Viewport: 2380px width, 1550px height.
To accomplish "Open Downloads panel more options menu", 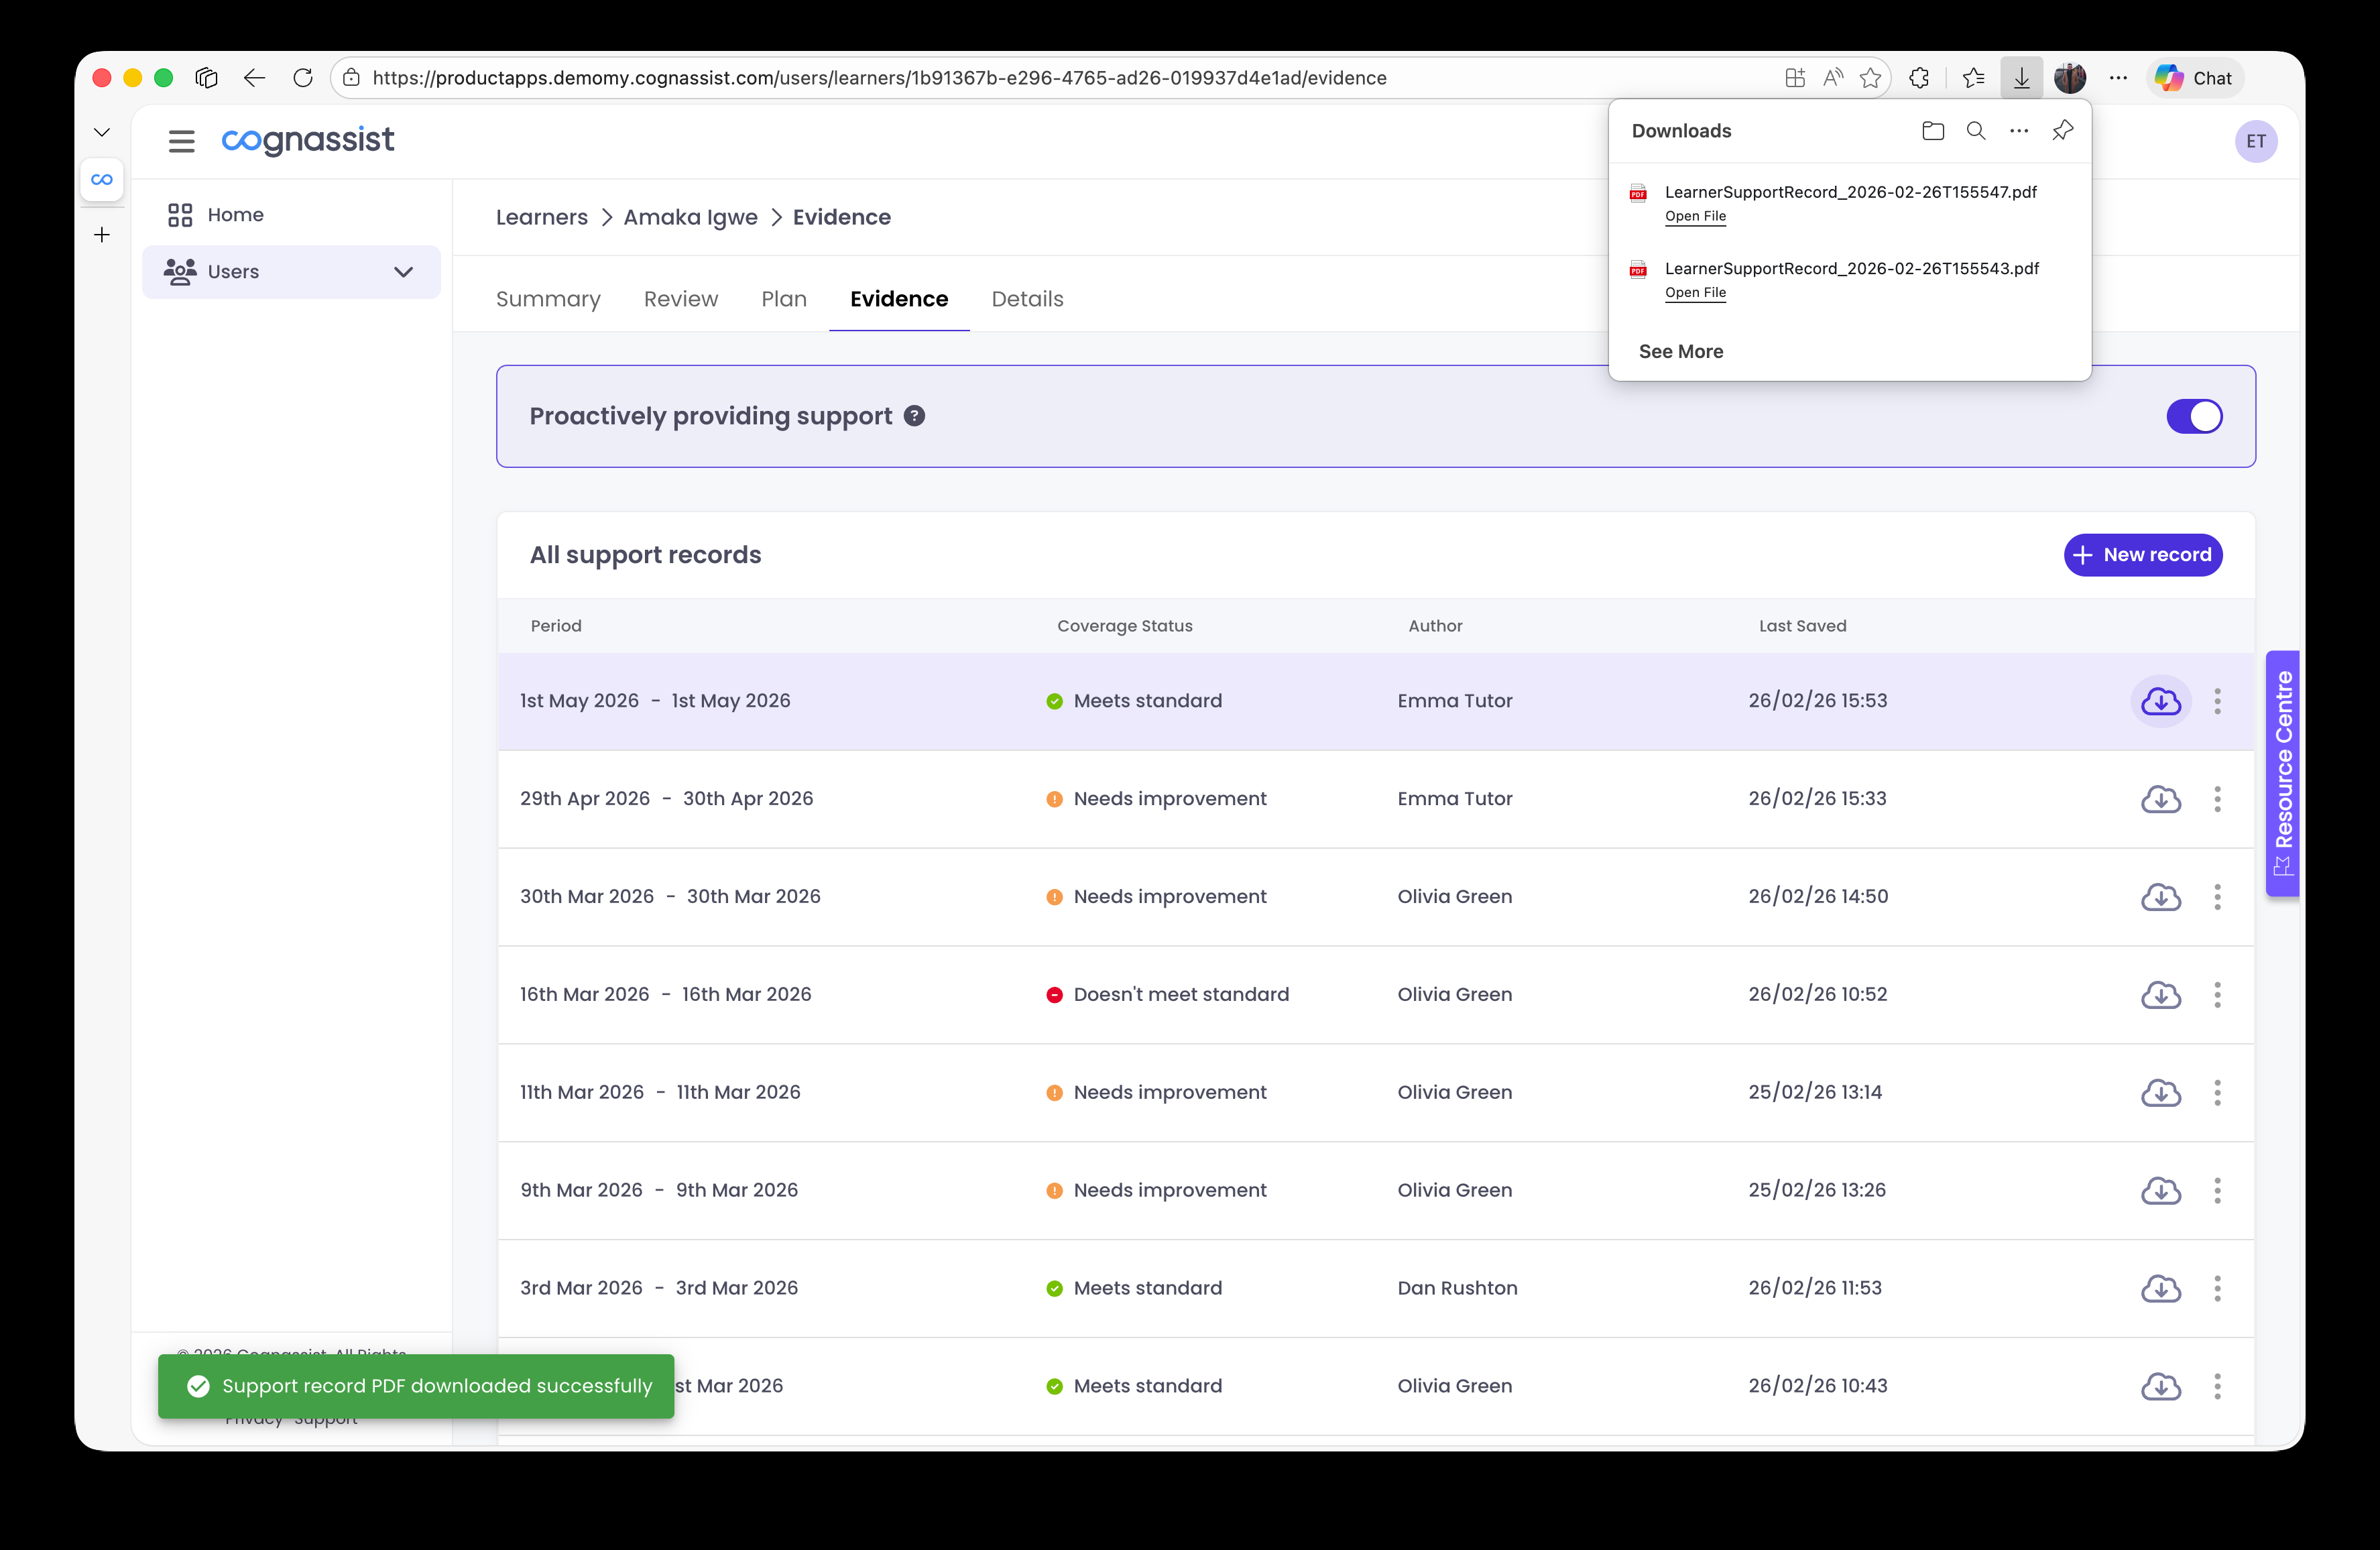I will point(2018,130).
